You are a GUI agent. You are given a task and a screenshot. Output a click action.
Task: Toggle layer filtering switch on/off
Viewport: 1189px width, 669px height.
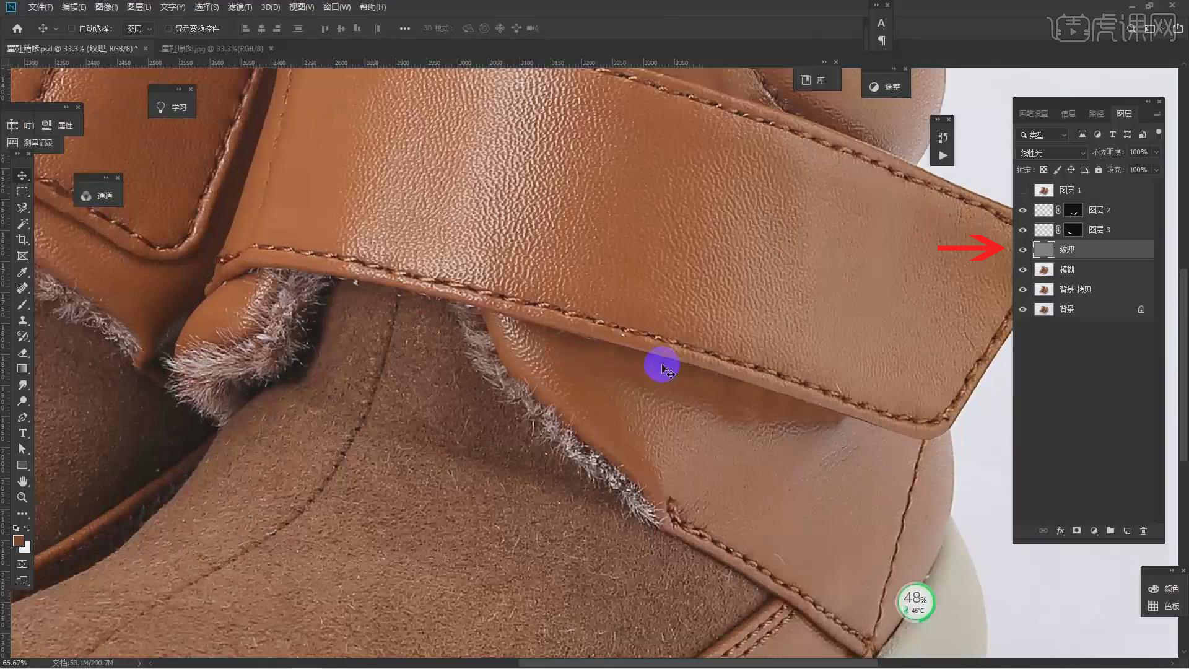(1158, 133)
